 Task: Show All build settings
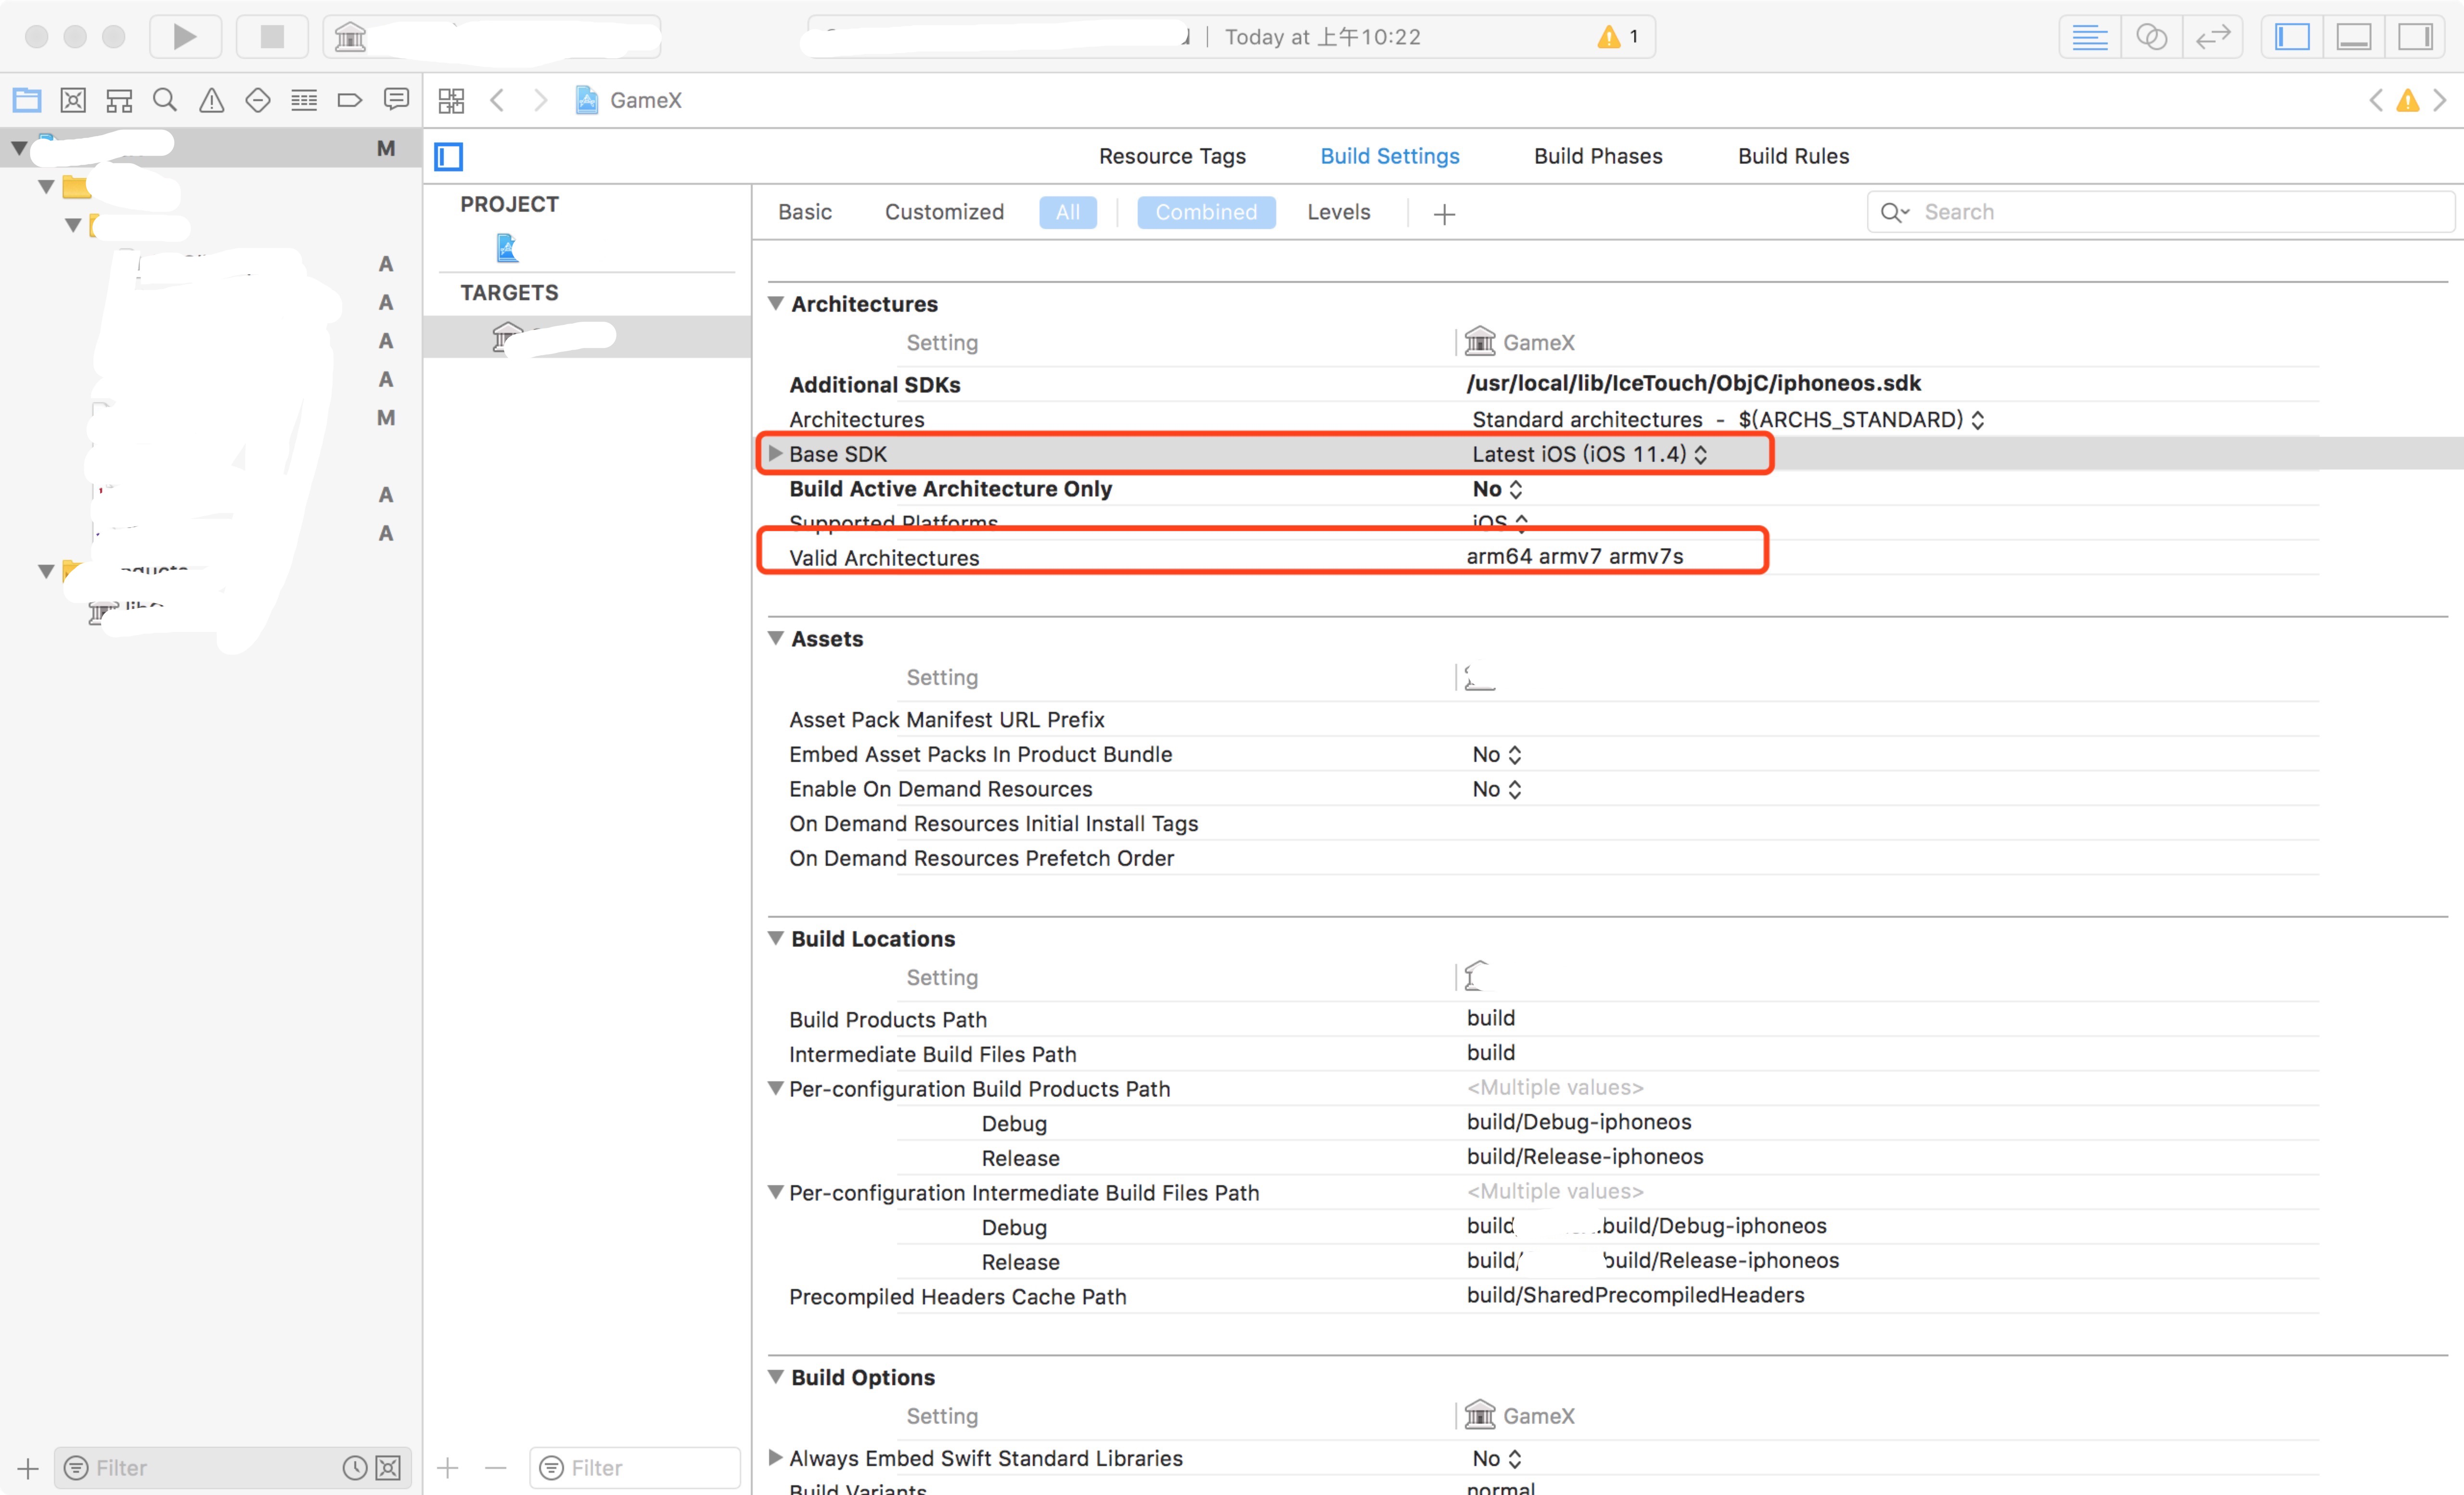1068,212
